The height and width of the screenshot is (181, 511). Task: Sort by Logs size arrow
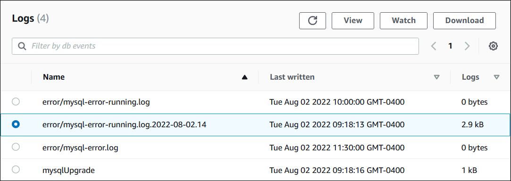tap(496, 77)
